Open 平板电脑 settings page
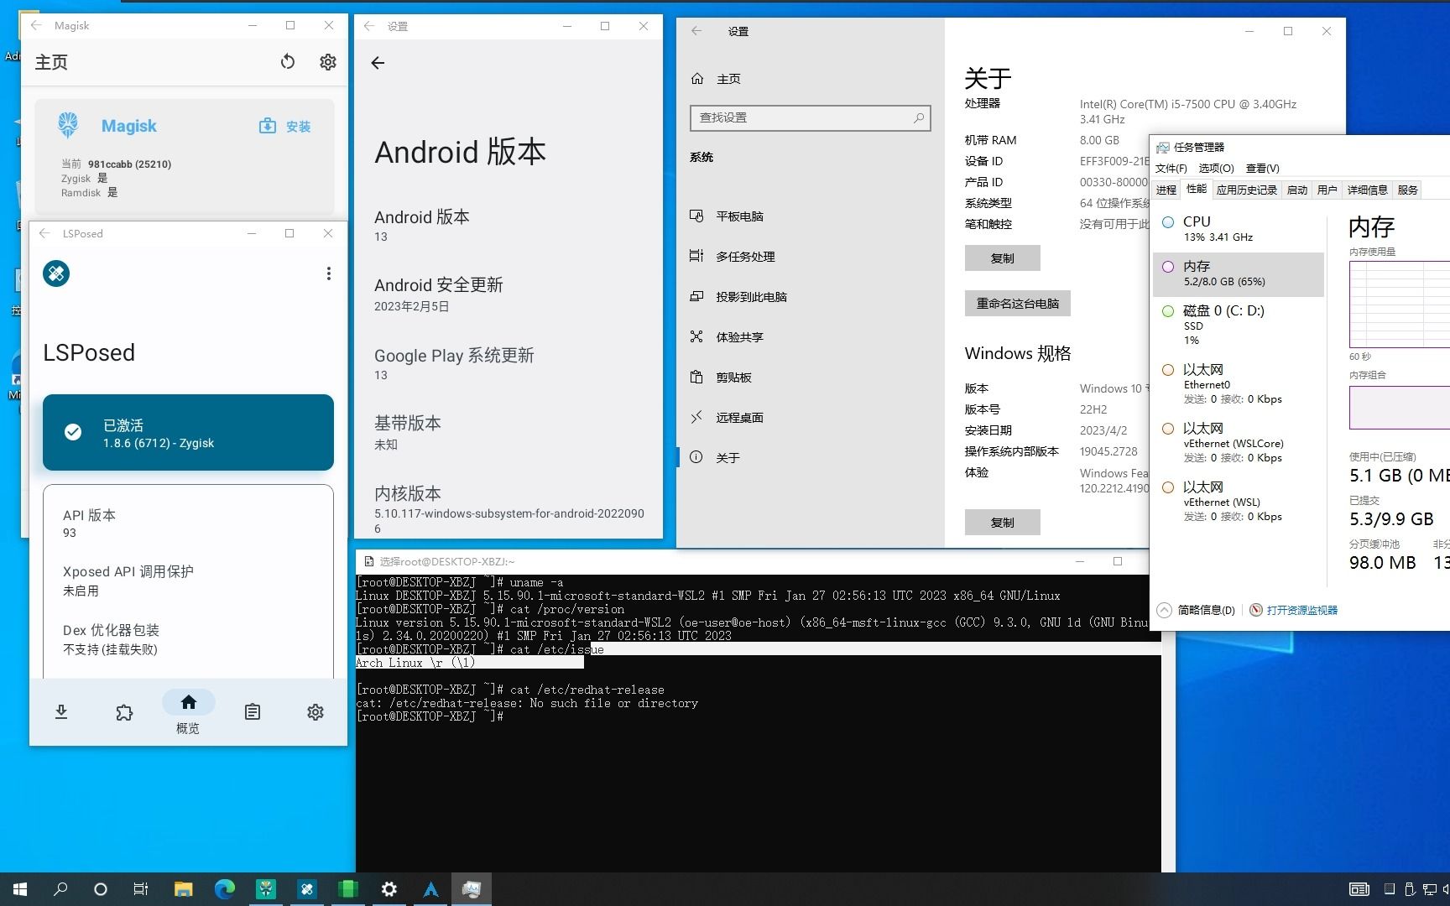The width and height of the screenshot is (1450, 906). point(811,216)
